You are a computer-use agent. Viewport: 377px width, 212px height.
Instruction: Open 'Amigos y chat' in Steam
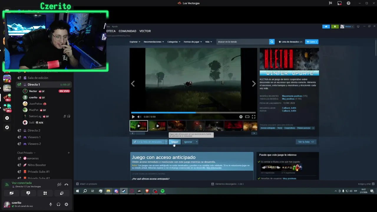[x=366, y=184]
